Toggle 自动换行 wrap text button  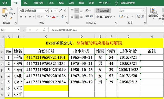[103, 10]
